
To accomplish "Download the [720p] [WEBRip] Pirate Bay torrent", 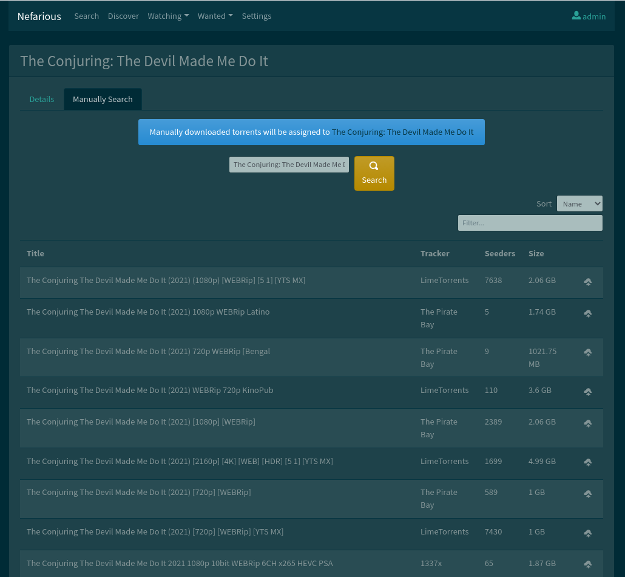I will point(587,494).
